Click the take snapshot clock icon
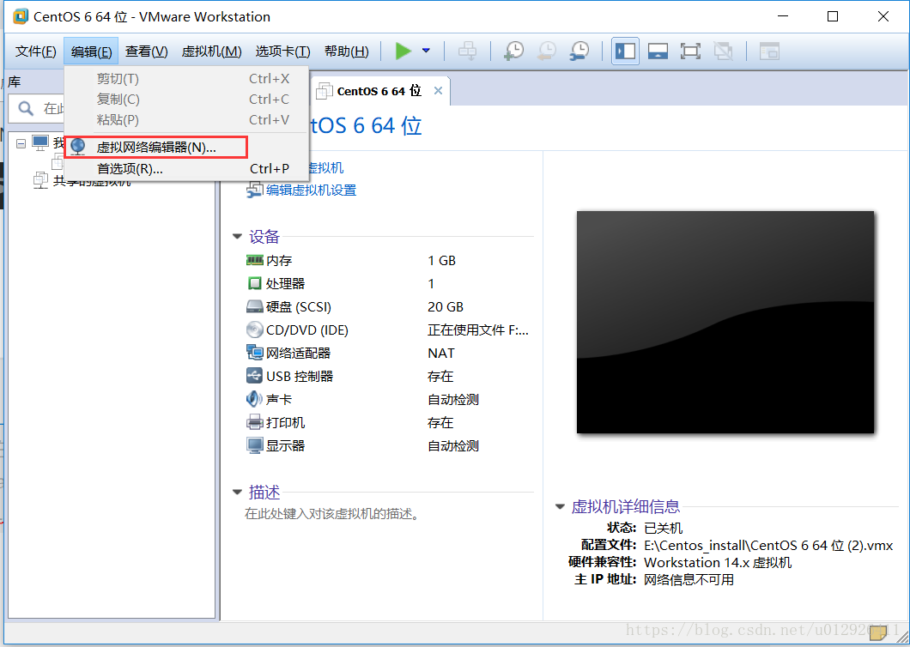This screenshot has height=647, width=910. click(x=513, y=51)
